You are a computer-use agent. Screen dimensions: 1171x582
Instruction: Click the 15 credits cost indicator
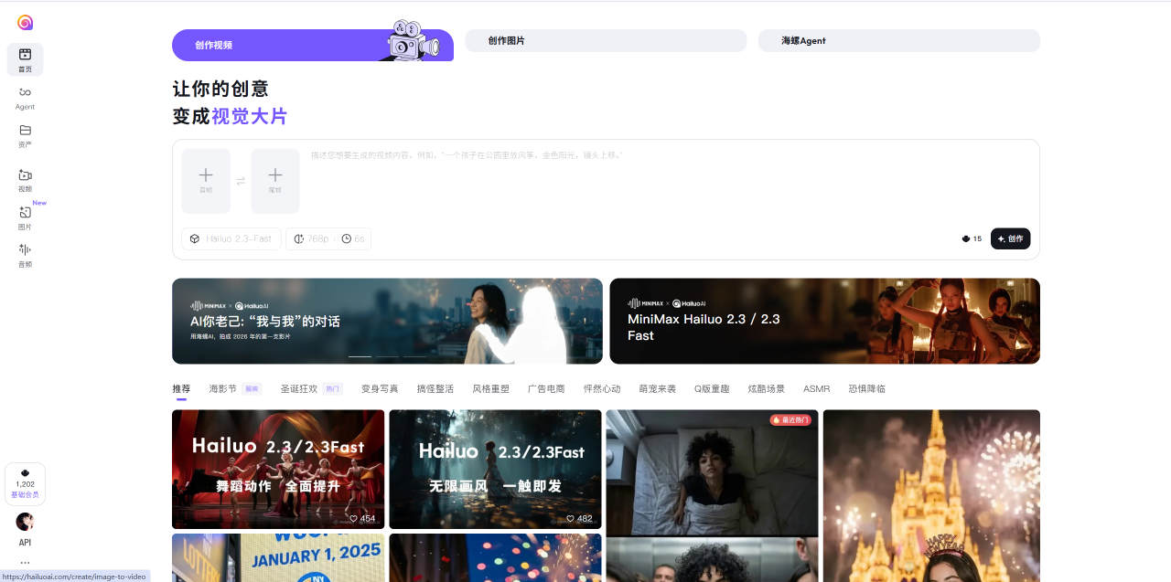pyautogui.click(x=972, y=238)
